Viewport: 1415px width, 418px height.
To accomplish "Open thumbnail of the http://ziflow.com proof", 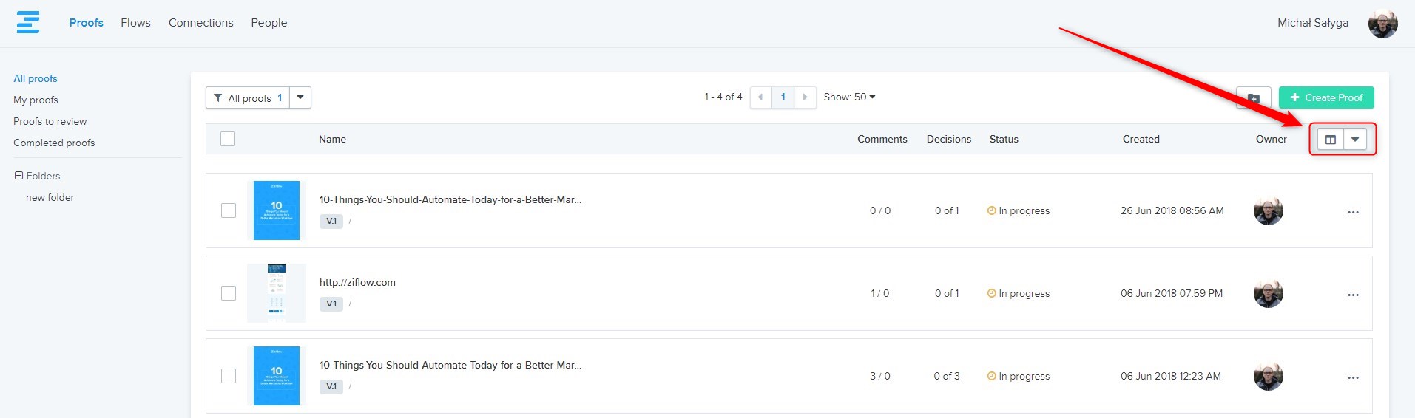I will (x=276, y=293).
